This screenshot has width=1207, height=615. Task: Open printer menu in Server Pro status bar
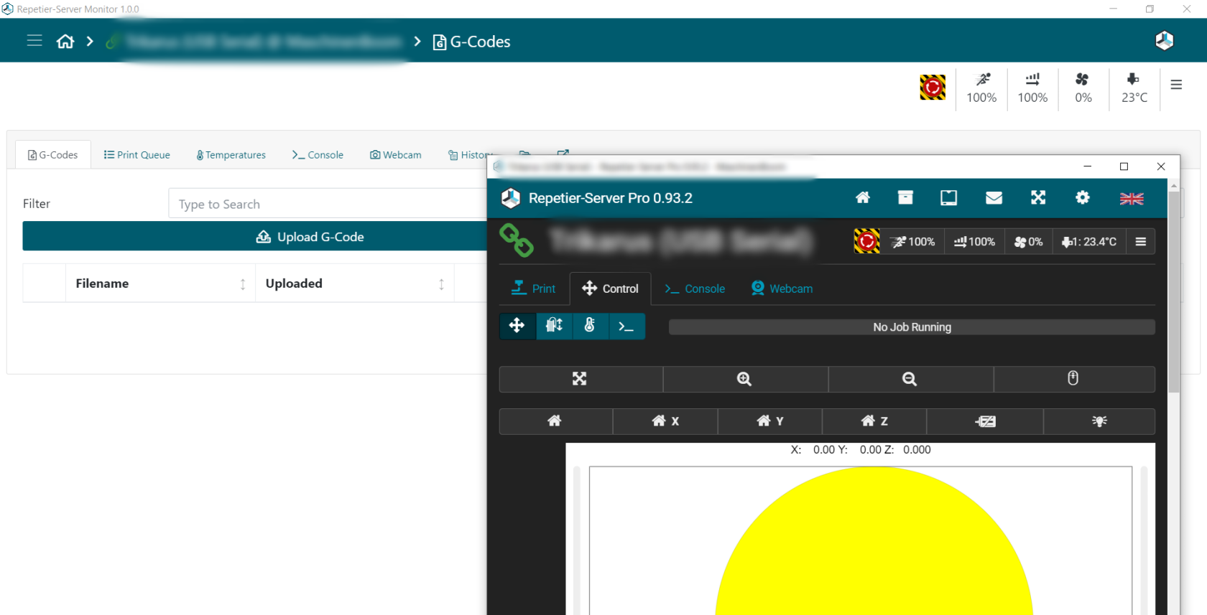[x=1141, y=242]
